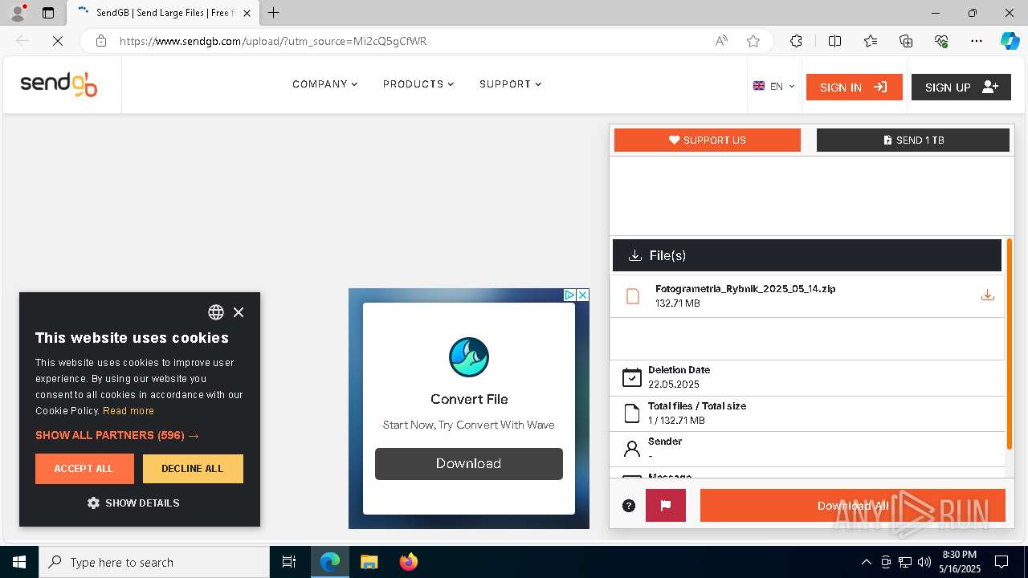Open Read more cookie policy link
The height and width of the screenshot is (578, 1028).
point(128,411)
